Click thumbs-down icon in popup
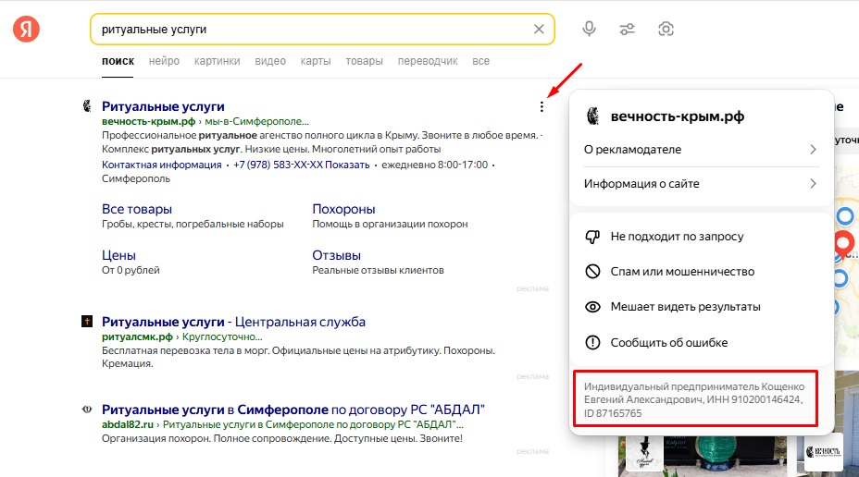Viewport: 859px width, 477px height. pyautogui.click(x=592, y=237)
